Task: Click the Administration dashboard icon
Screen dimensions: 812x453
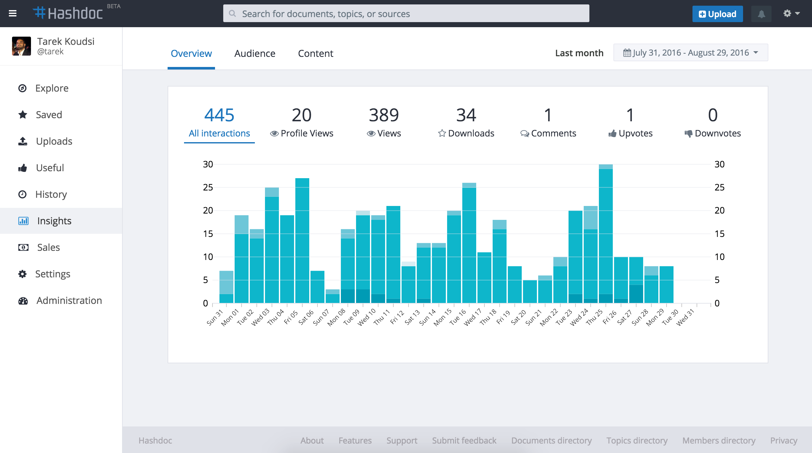Action: click(x=23, y=300)
